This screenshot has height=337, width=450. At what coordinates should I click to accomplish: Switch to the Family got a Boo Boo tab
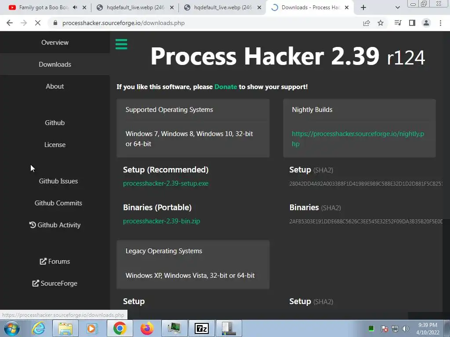[x=43, y=7]
